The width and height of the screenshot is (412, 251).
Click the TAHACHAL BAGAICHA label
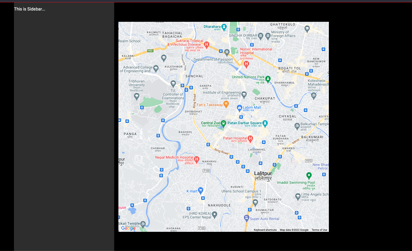pos(172,35)
